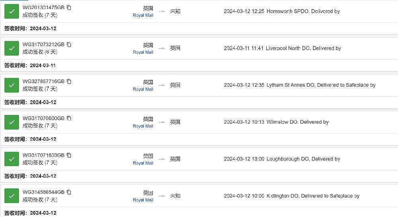Open Royal Mail link for WG201301475GB
Viewport: 398px width, 217px height.
tap(143, 15)
